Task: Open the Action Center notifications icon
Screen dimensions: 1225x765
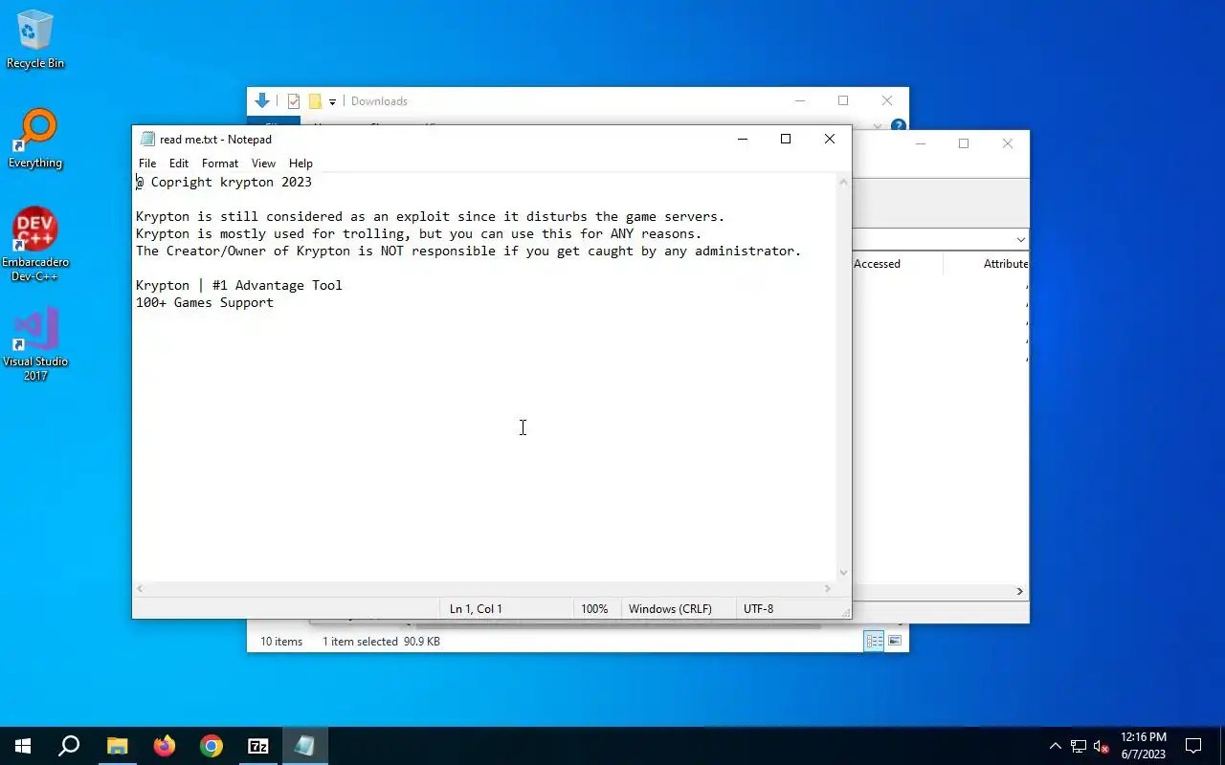Action: (1193, 746)
